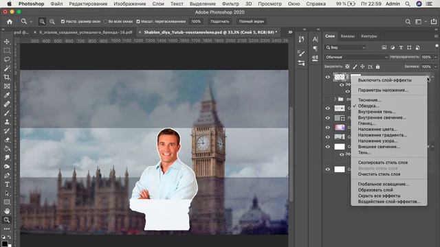
Task: Filter layers by adjustment layer icon
Action: 393,47
